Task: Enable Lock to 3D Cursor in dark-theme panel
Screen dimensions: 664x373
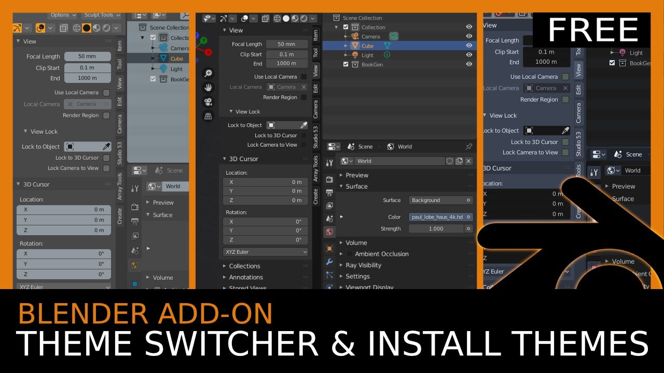Action: click(304, 135)
